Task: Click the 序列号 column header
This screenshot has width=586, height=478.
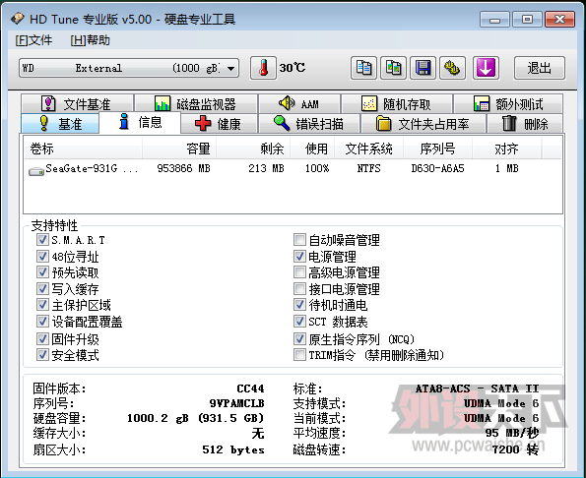Action: (x=437, y=149)
